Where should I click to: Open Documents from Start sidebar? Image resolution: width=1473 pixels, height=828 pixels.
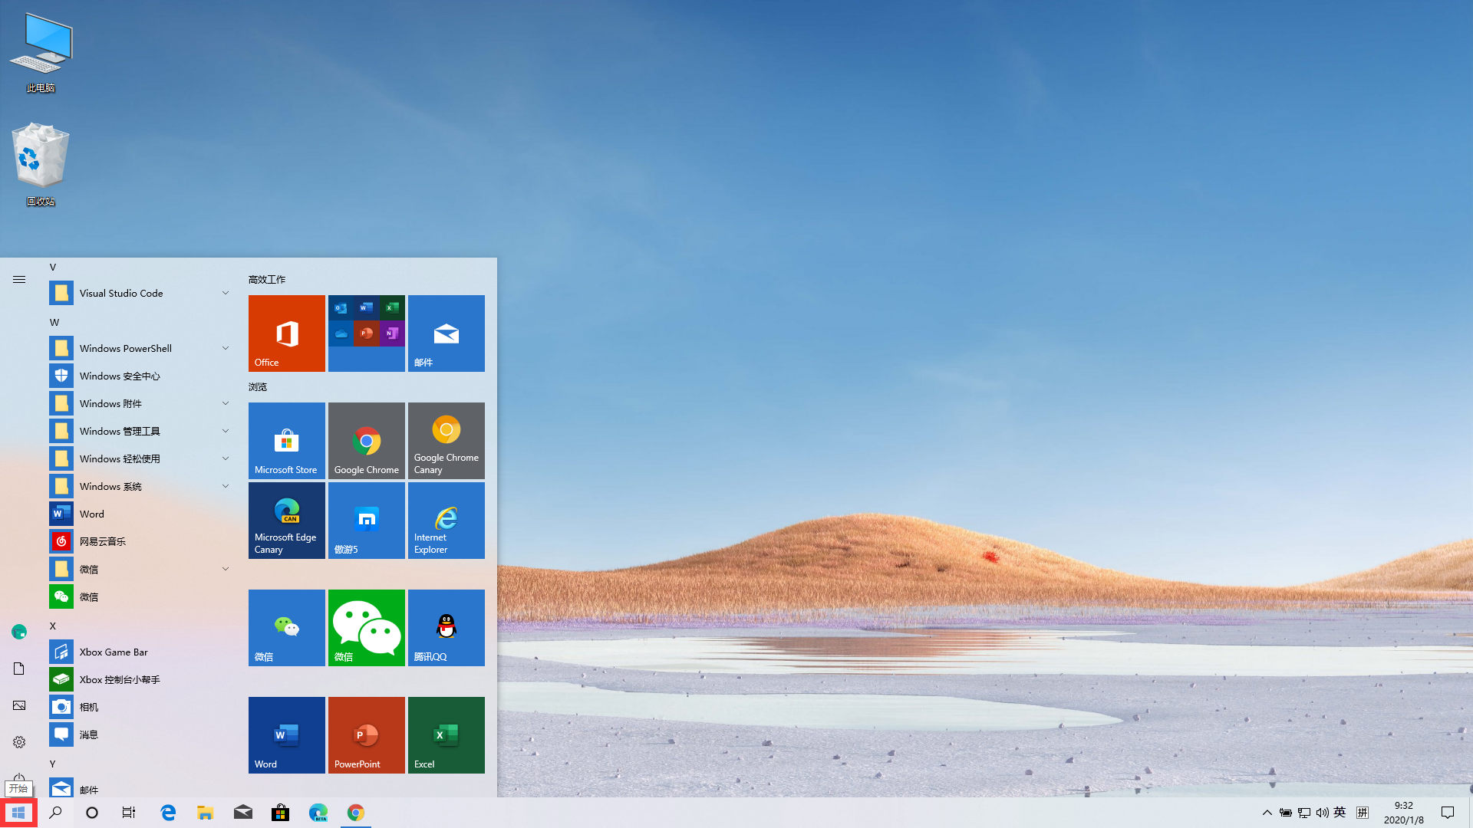pos(19,669)
